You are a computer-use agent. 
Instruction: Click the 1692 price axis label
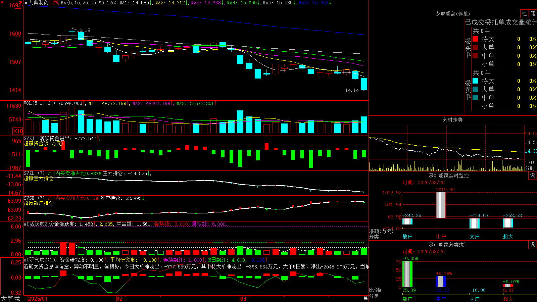[15, 5]
